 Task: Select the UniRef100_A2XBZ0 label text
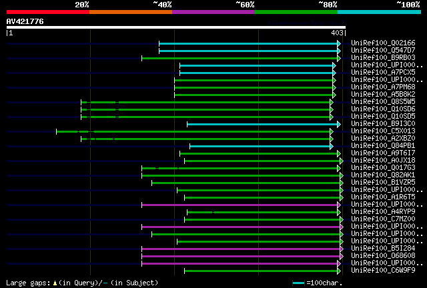coord(383,139)
